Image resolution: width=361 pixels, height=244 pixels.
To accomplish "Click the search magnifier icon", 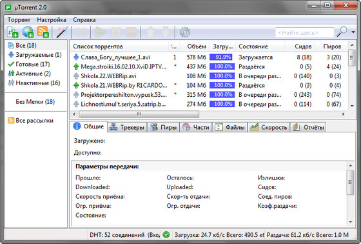I will (342, 32).
